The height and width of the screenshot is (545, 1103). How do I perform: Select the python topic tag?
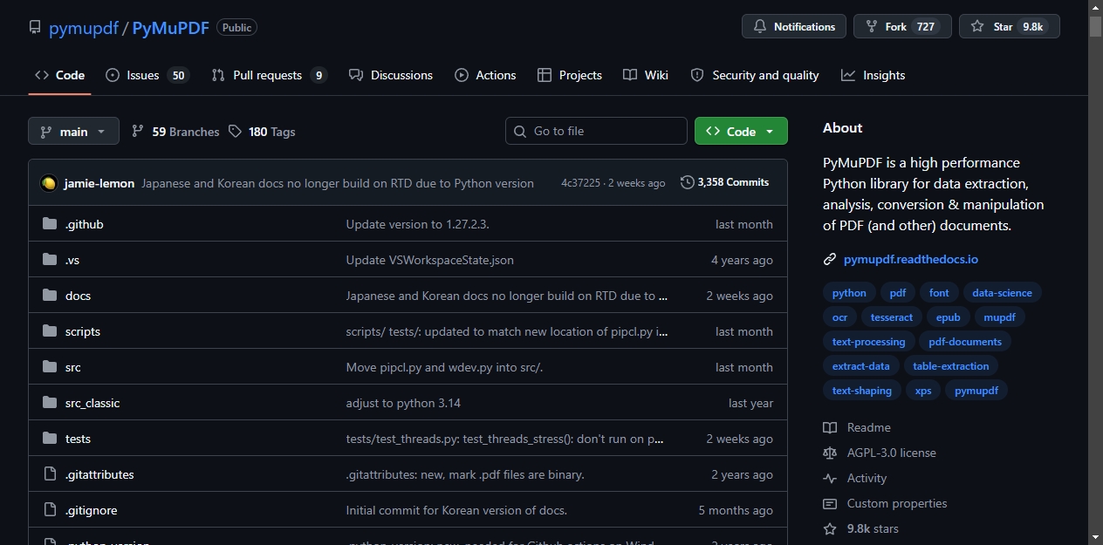(x=849, y=293)
